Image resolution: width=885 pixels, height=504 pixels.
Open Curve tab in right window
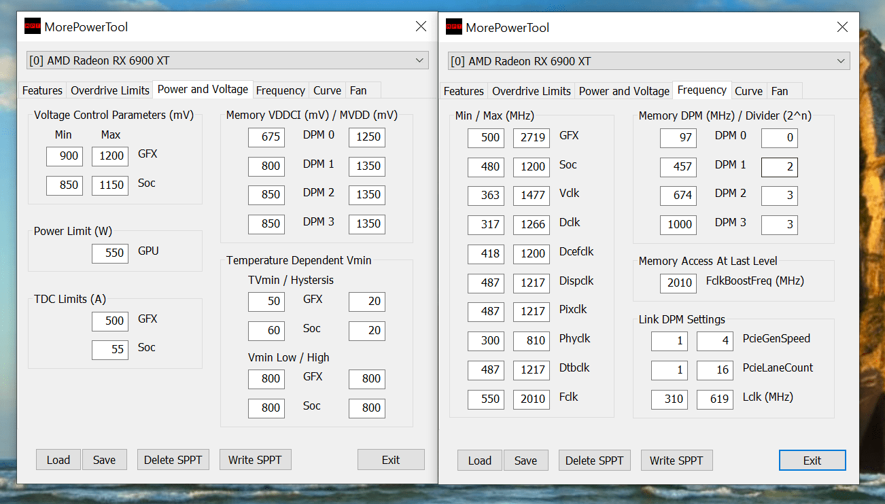748,91
